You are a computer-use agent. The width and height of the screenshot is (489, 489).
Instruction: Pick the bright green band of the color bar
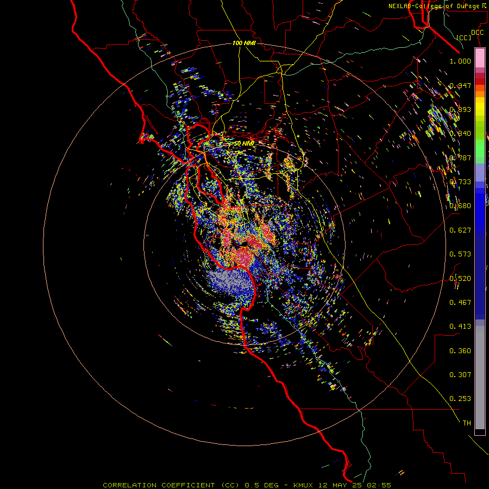point(480,148)
